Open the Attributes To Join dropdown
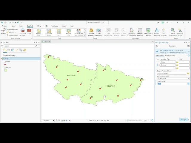Image resolution: width=191 pixels, height=143 pixels. click(188, 79)
